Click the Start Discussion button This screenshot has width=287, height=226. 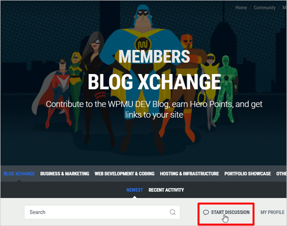coord(226,212)
